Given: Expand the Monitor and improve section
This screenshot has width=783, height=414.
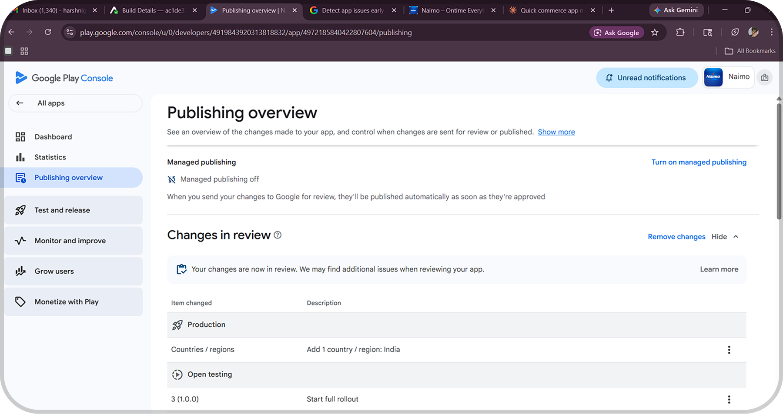Looking at the screenshot, I should [74, 241].
